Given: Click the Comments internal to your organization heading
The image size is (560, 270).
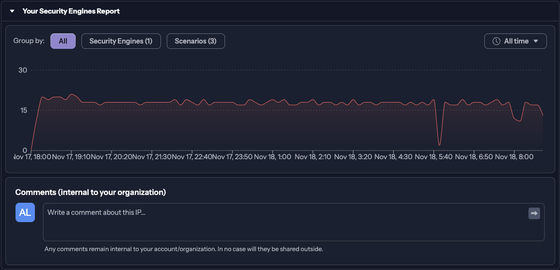Looking at the screenshot, I should pyautogui.click(x=91, y=192).
